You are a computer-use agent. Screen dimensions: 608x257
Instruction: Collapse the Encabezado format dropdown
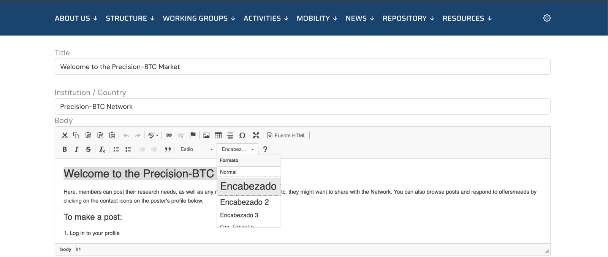point(237,150)
